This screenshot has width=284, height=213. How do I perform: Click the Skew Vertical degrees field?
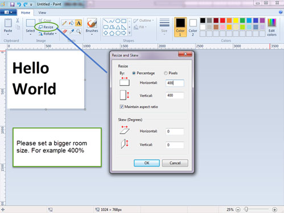(x=175, y=145)
